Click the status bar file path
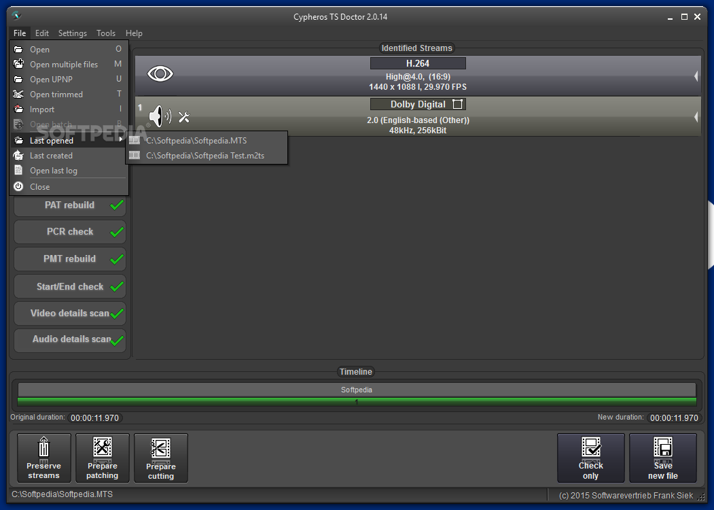 point(62,494)
